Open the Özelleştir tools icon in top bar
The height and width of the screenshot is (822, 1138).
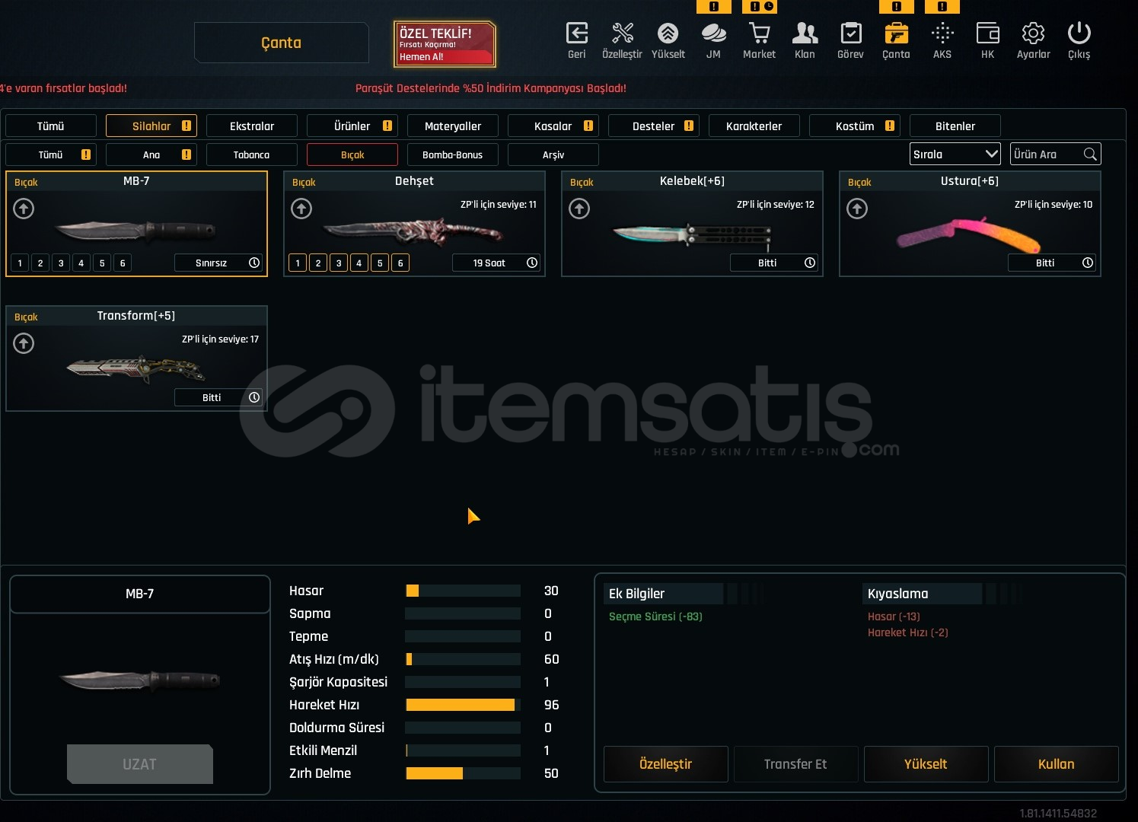click(x=622, y=34)
